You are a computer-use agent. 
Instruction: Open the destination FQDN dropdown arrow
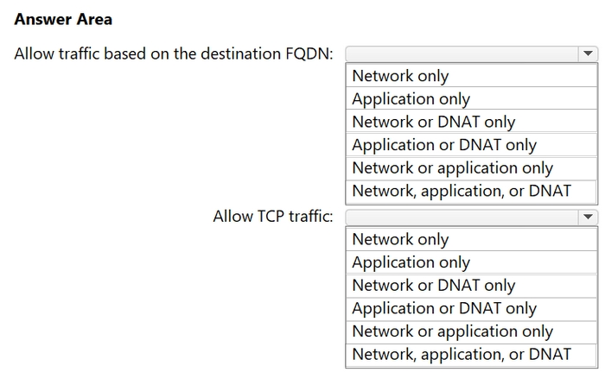click(588, 54)
